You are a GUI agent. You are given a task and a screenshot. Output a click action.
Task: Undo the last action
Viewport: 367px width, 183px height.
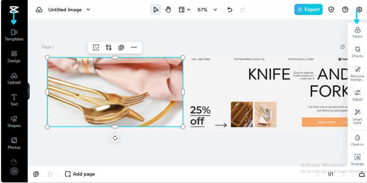point(230,10)
